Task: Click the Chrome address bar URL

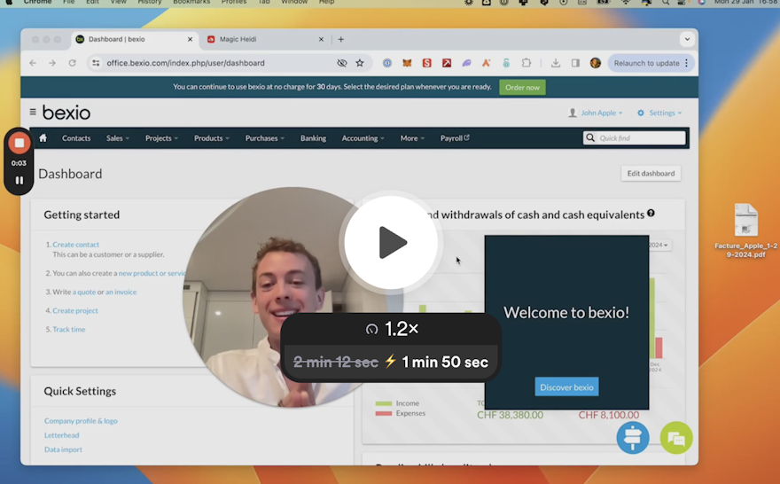Action: tap(185, 63)
